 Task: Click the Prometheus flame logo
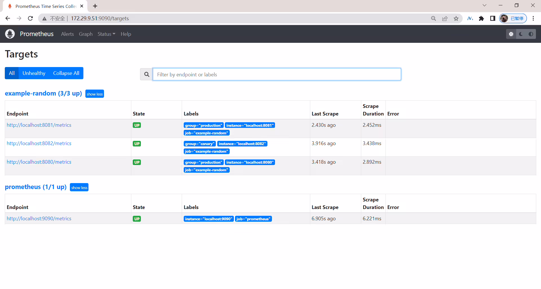10,34
